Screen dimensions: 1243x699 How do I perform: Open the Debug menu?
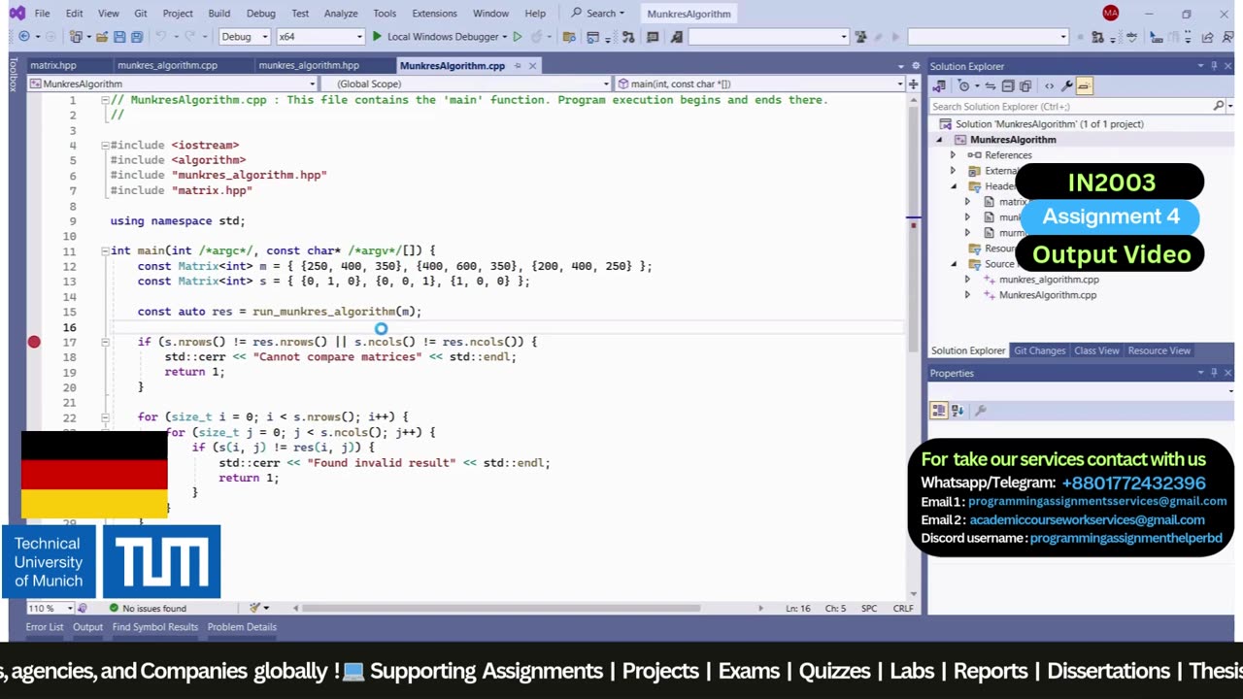[260, 14]
